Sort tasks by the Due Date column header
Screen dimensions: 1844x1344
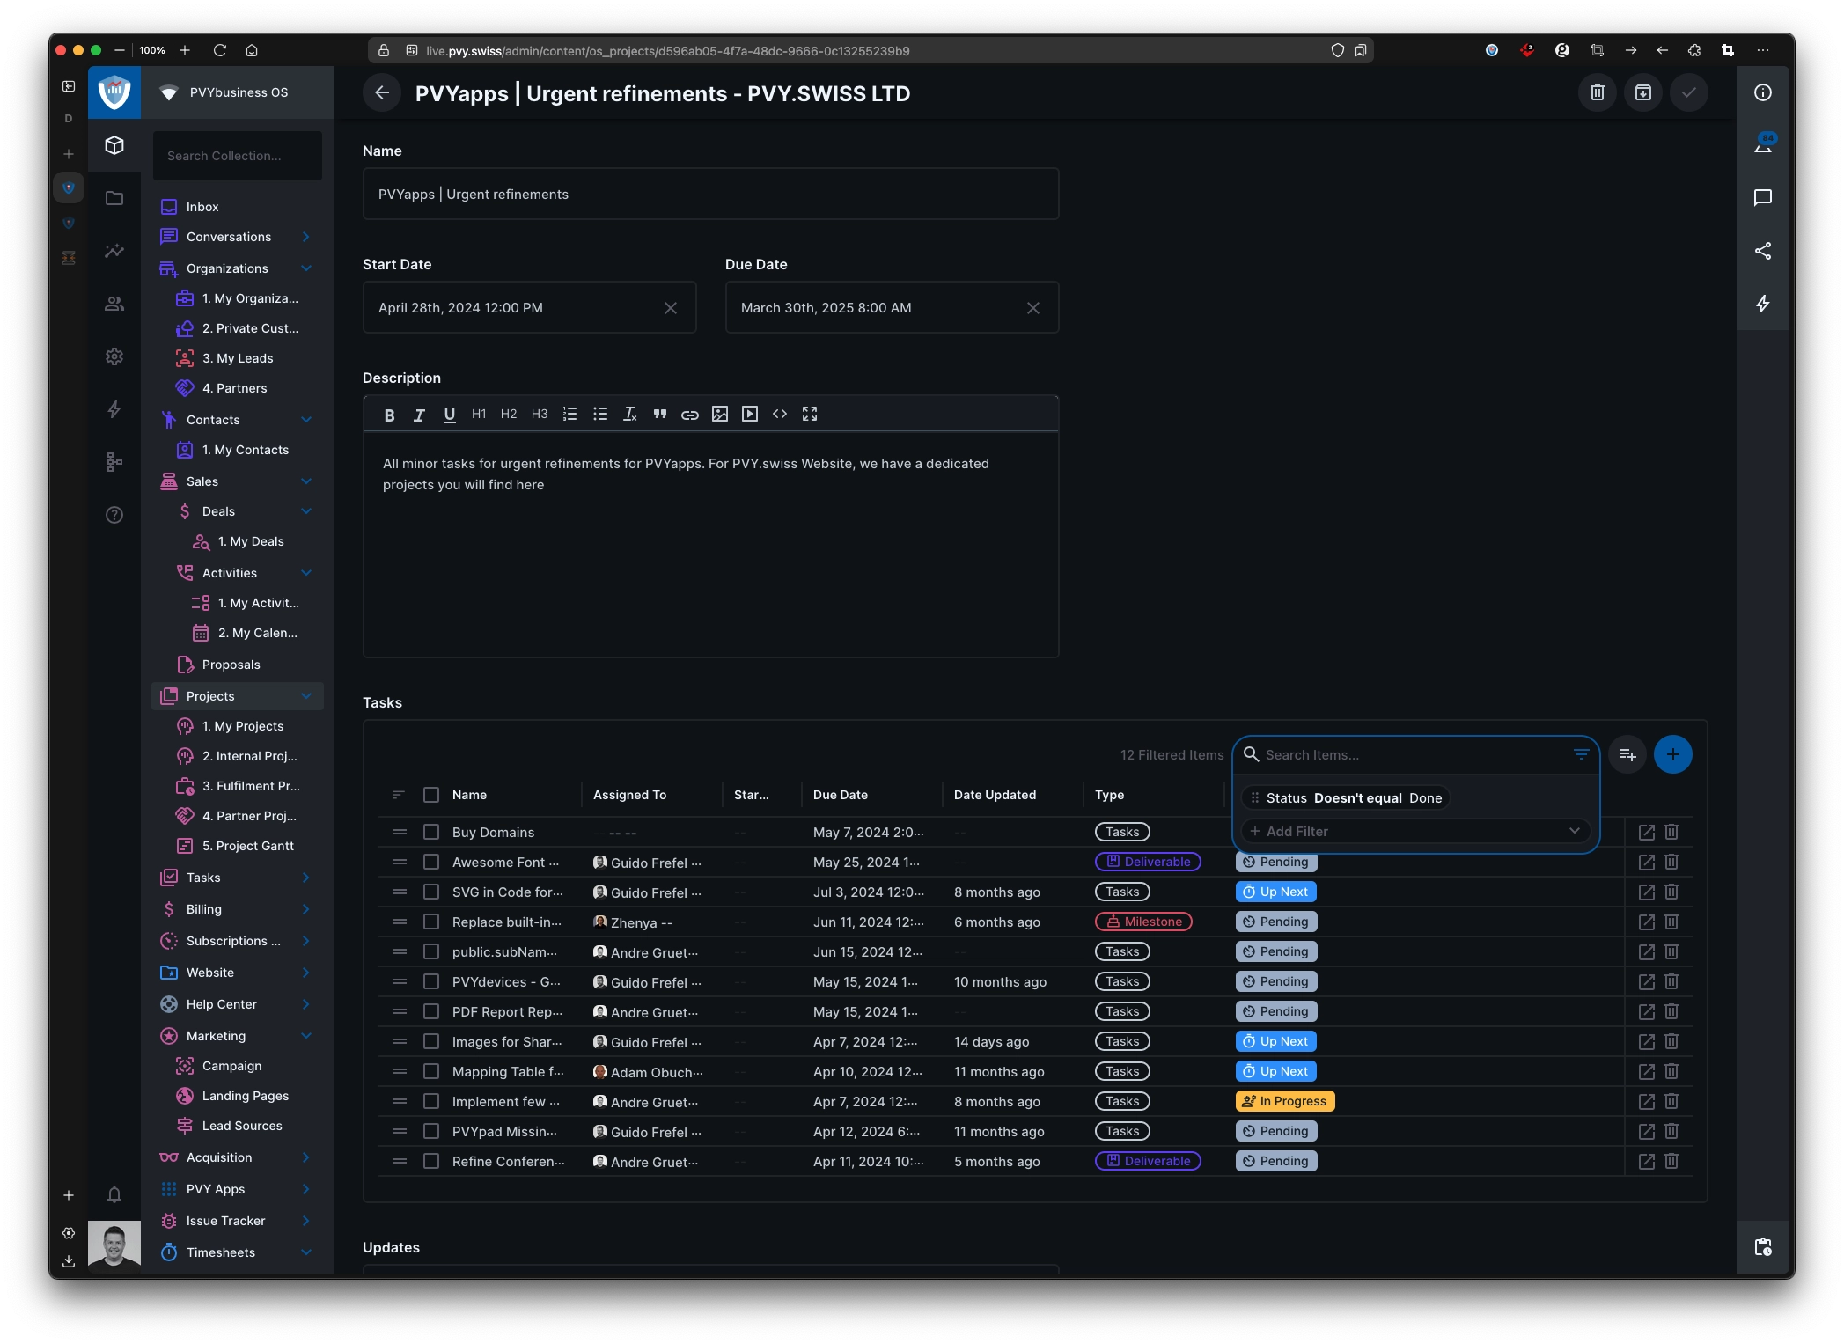click(x=840, y=795)
